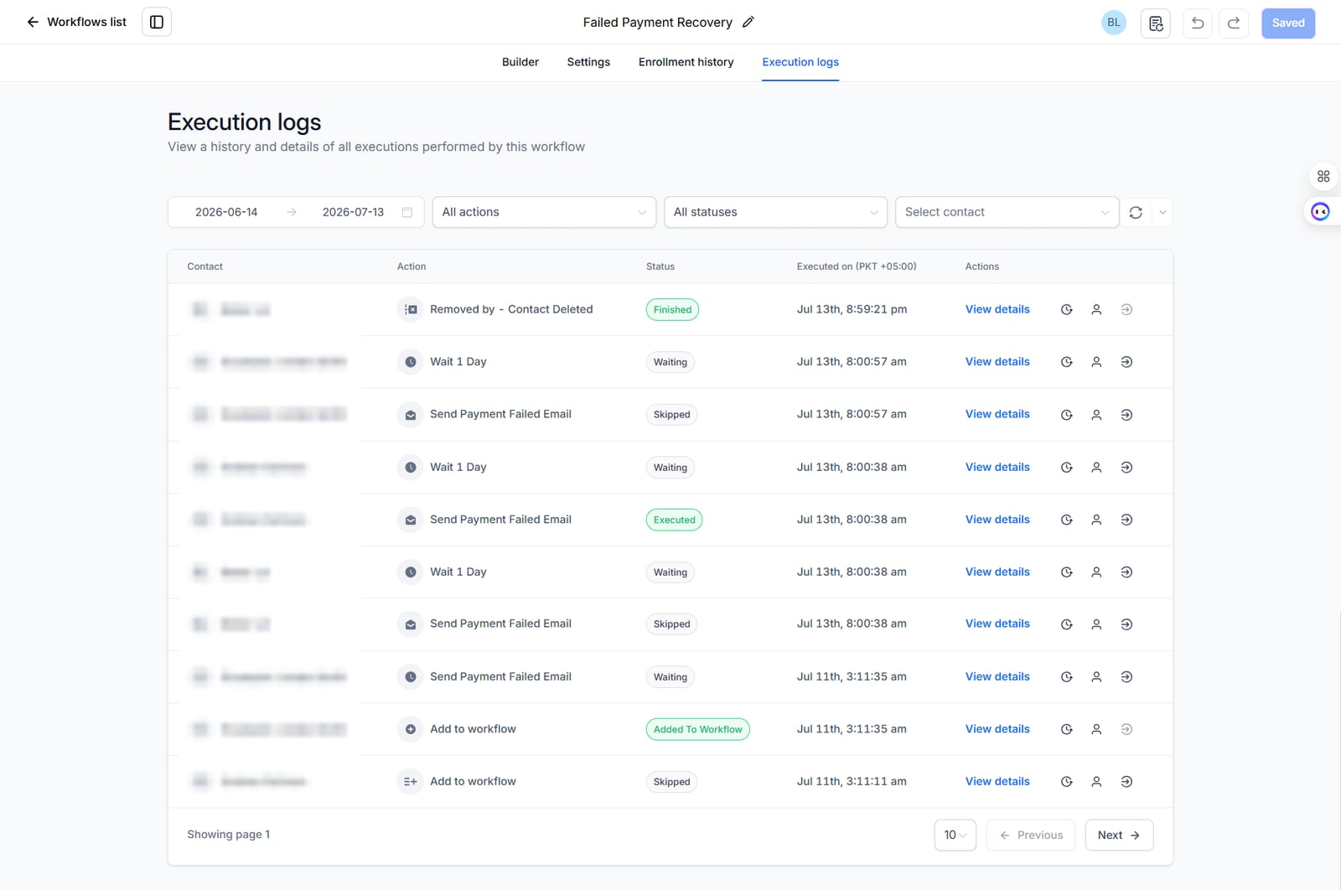
Task: Open contact icon for Executed email row
Action: pos(1096,520)
